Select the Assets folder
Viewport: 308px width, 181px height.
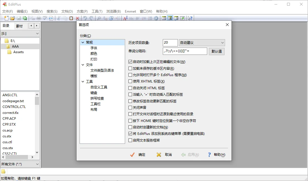pyautogui.click(x=18, y=52)
